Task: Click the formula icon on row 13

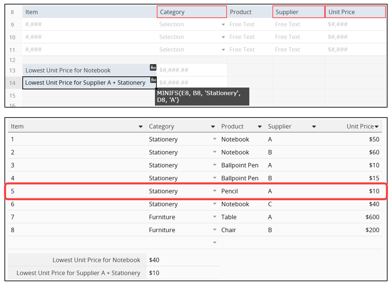Action: click(x=153, y=68)
